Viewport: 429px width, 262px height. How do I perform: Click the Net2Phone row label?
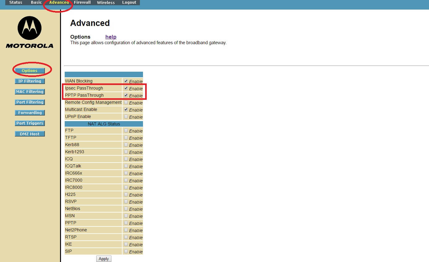(76, 230)
